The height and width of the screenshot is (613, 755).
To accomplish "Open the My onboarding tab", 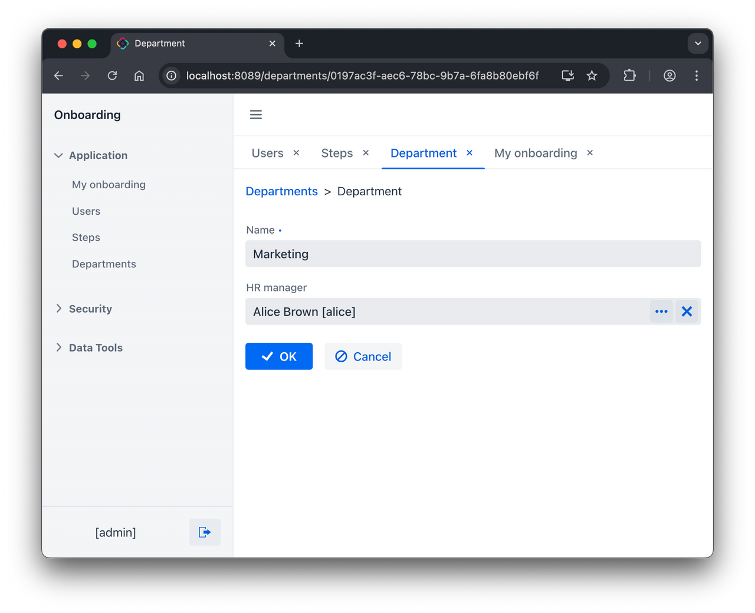I will 536,153.
